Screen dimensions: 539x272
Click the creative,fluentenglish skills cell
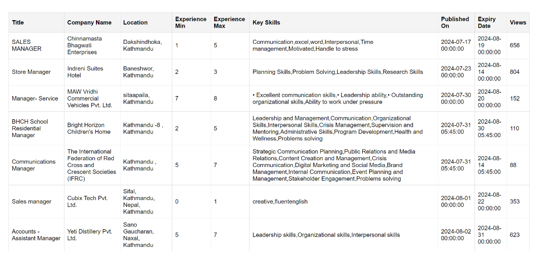tap(280, 202)
